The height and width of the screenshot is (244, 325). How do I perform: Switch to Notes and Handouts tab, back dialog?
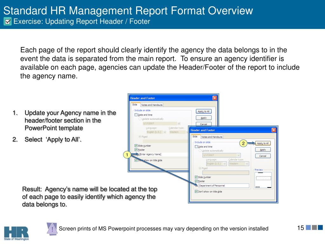point(152,105)
